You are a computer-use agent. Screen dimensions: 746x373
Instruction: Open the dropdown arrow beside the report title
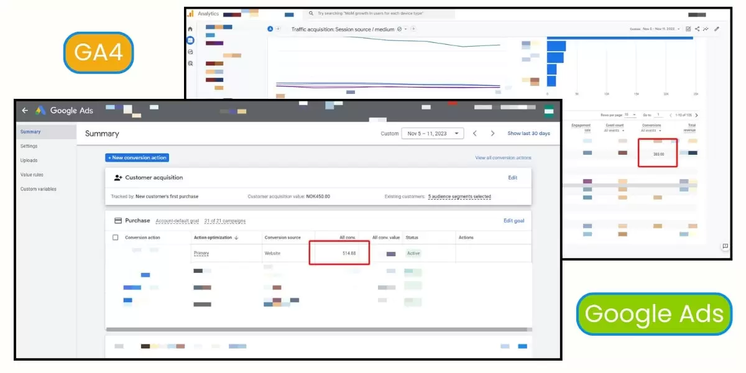pos(405,29)
